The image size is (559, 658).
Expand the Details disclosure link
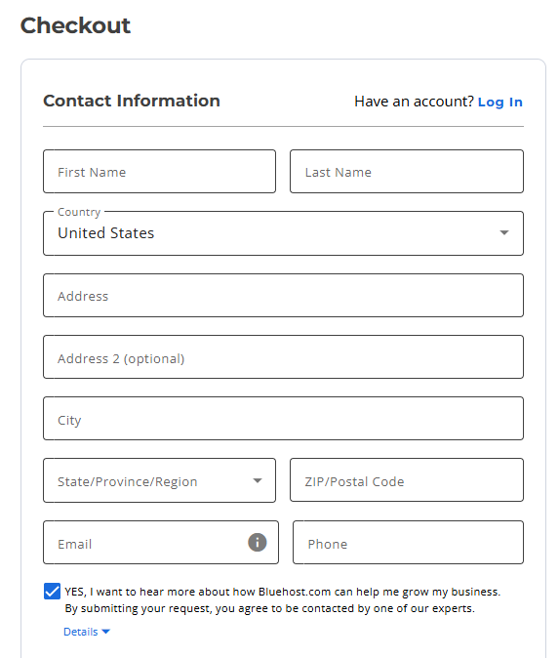[87, 632]
